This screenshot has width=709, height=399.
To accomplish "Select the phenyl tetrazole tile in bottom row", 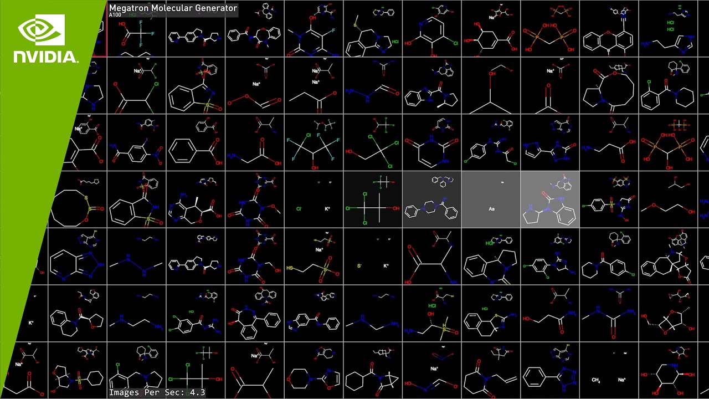I will pyautogui.click(x=550, y=371).
